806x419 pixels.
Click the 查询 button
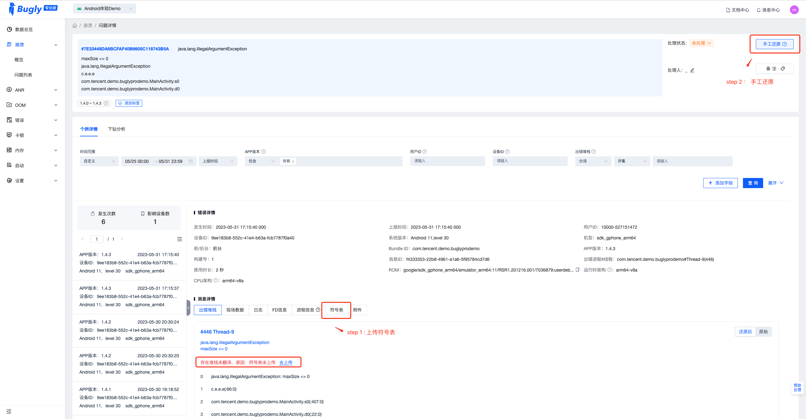tap(753, 183)
